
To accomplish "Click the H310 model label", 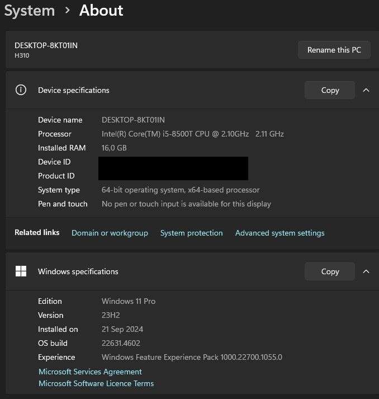I will [x=22, y=55].
